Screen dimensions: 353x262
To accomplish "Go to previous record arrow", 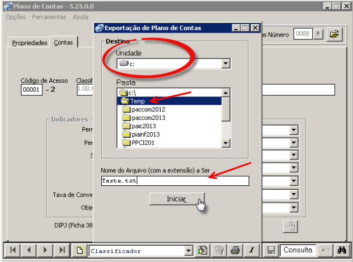I will coord(29,250).
